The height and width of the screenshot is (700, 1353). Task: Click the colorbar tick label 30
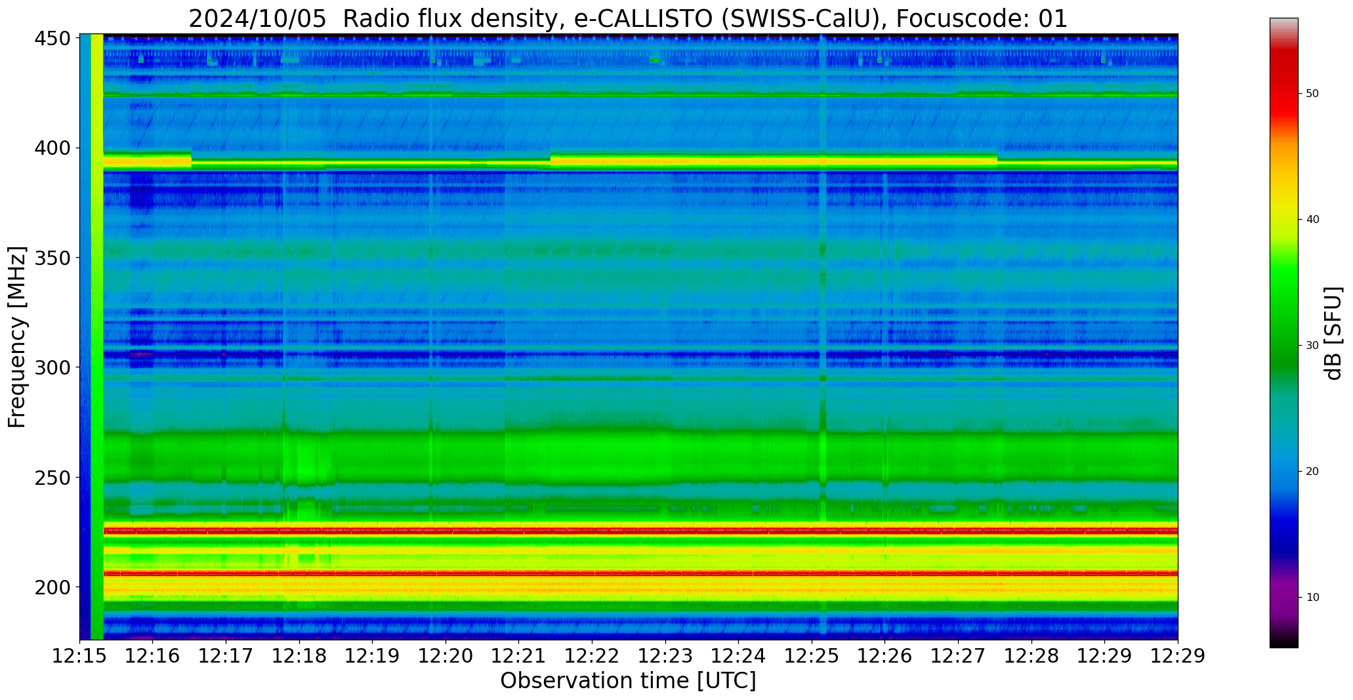pos(1312,346)
